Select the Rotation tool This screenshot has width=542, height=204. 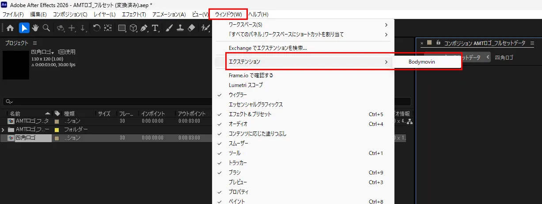96,28
